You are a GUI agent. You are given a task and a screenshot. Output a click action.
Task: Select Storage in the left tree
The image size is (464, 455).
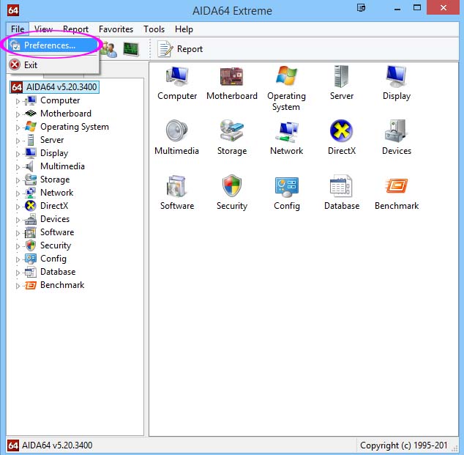pos(55,180)
